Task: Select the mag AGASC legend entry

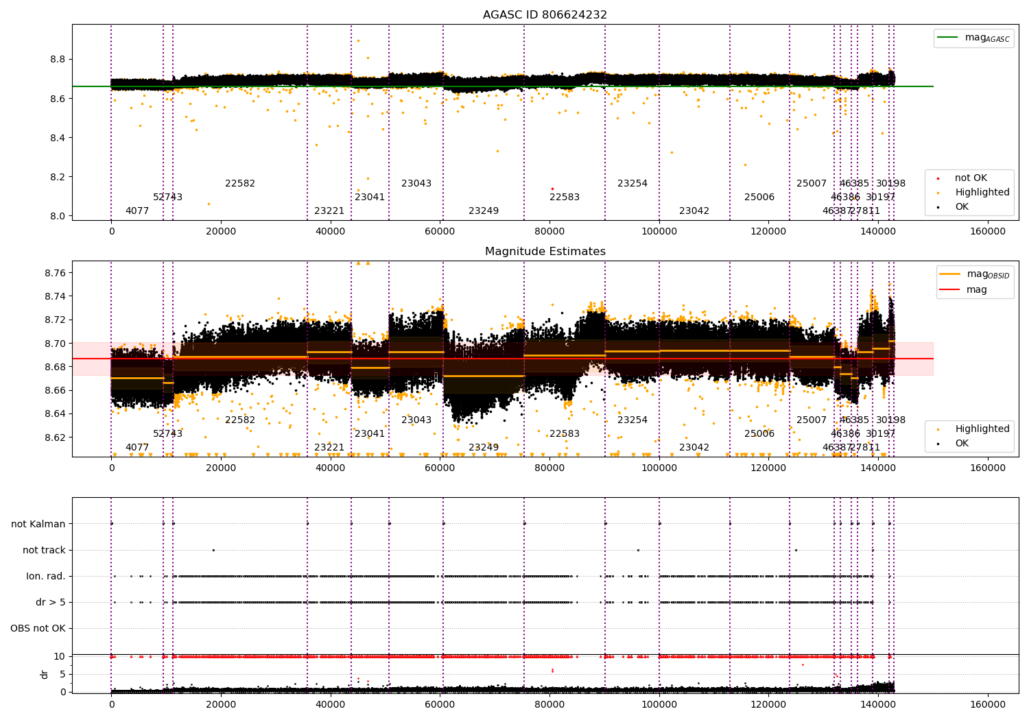Action: tap(973, 38)
